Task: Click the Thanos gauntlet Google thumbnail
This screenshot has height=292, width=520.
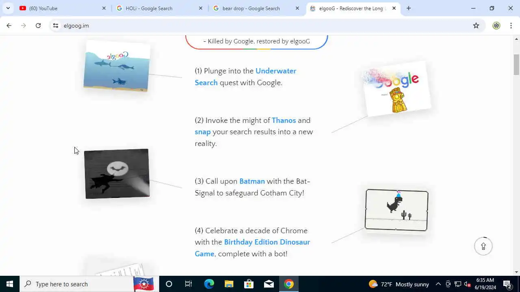Action: pyautogui.click(x=396, y=89)
